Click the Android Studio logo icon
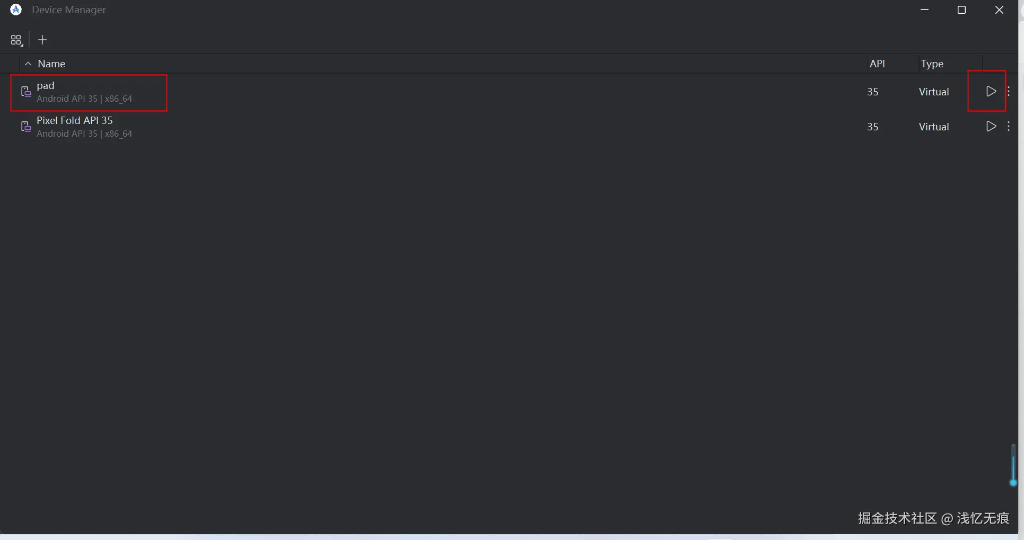 (x=16, y=10)
